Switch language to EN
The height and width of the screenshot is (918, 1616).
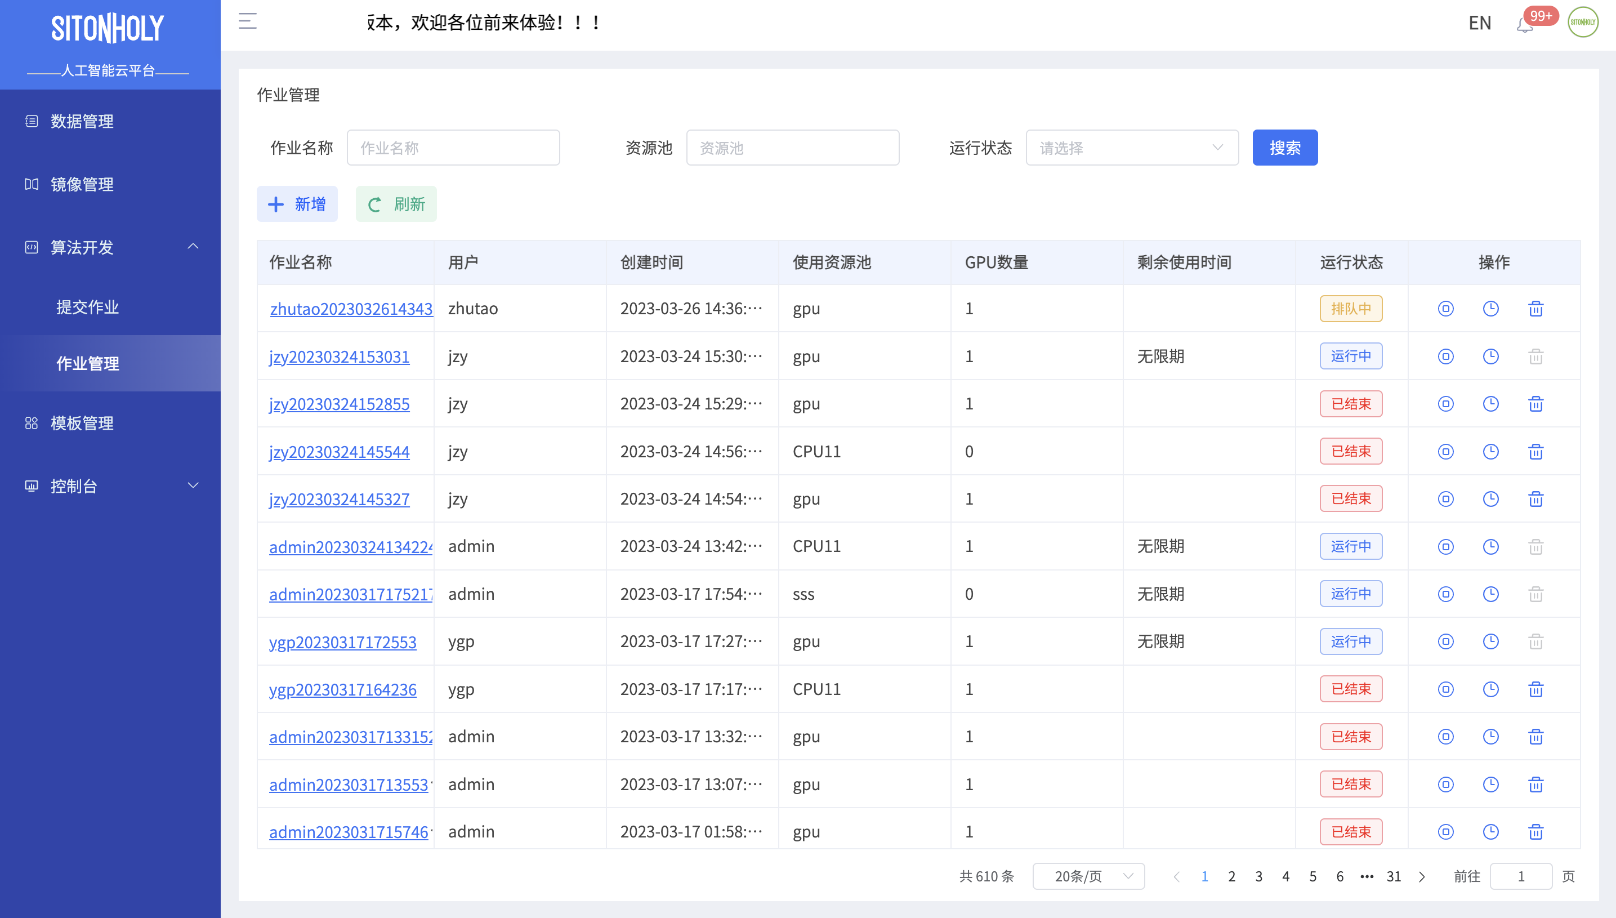pos(1479,23)
